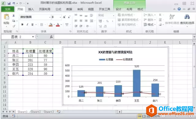Toggle the Wrap Text icon
The height and width of the screenshot is (119, 196).
[x=92, y=15]
